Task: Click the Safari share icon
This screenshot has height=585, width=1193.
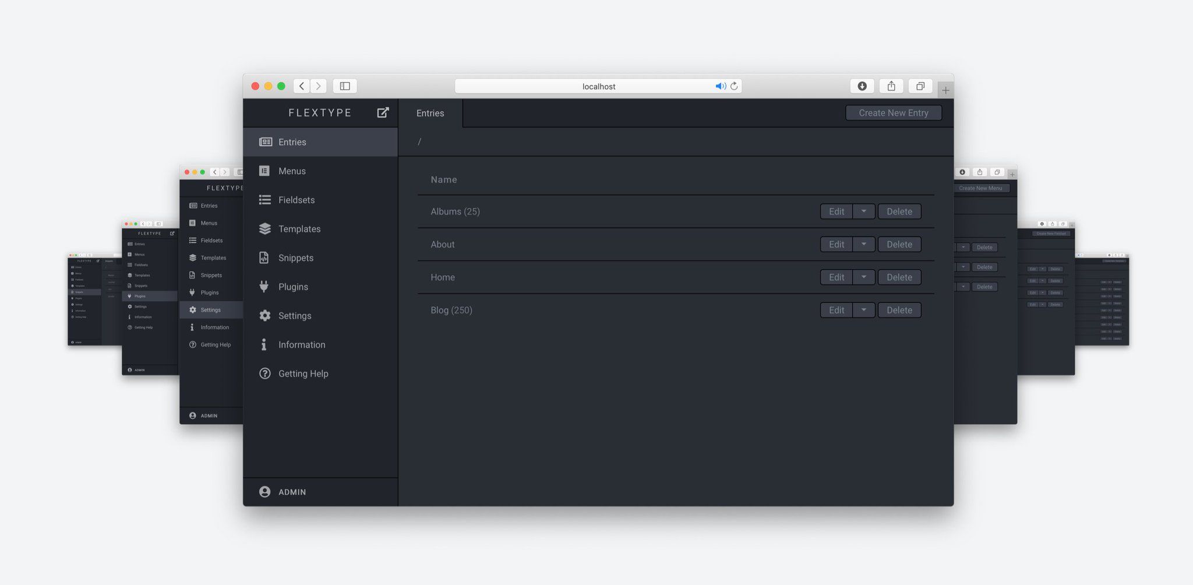Action: point(891,86)
